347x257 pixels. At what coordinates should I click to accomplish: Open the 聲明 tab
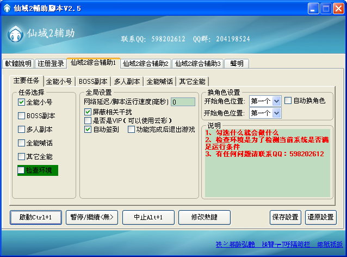click(237, 64)
